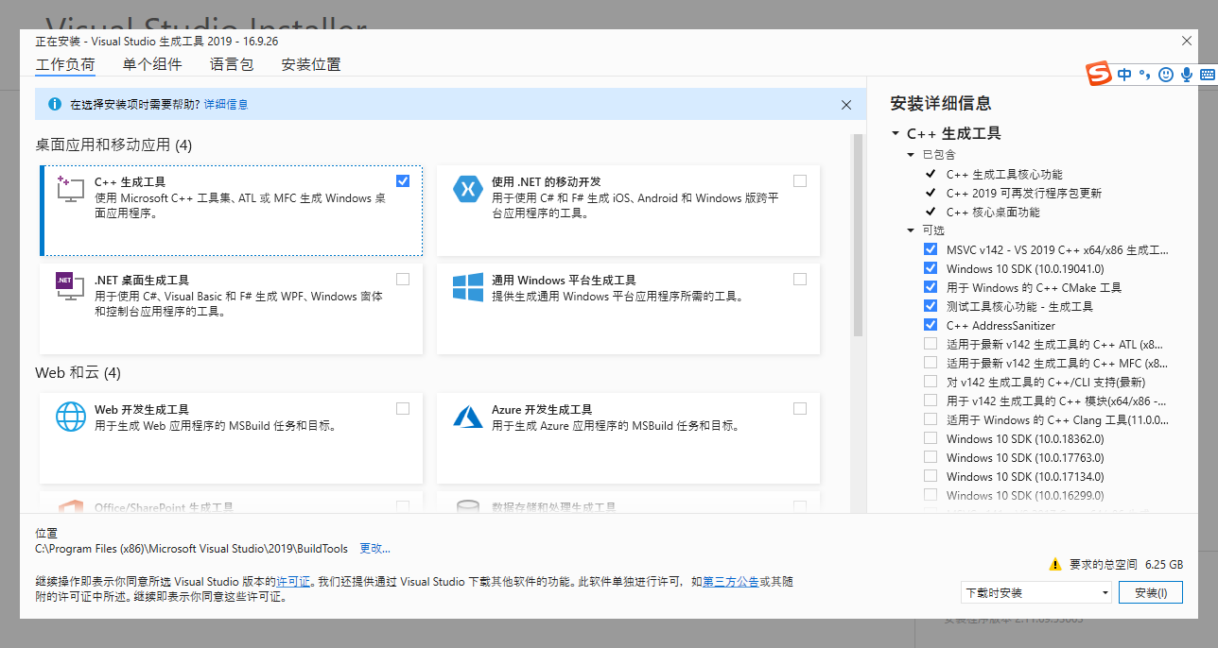The width and height of the screenshot is (1218, 648).
Task: Enable the C++ ATL for v142 option
Action: click(x=931, y=344)
